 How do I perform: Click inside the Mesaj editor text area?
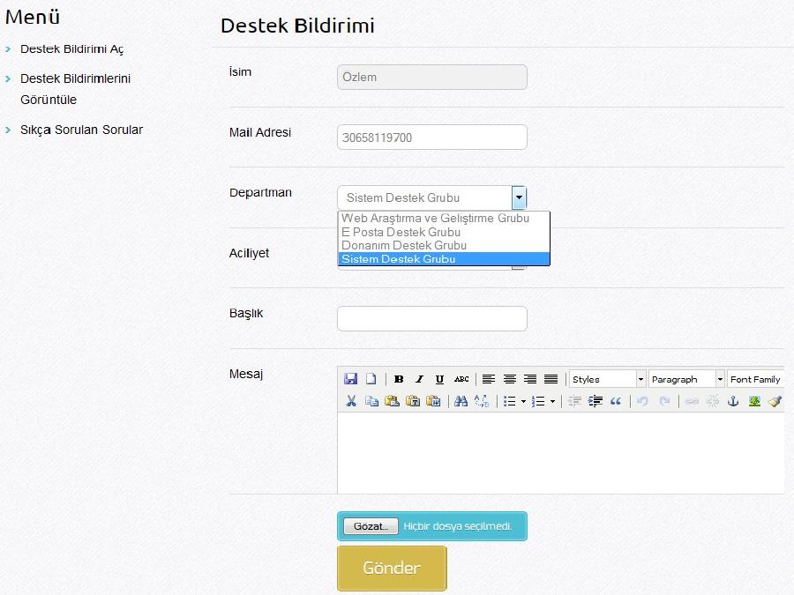click(x=560, y=453)
